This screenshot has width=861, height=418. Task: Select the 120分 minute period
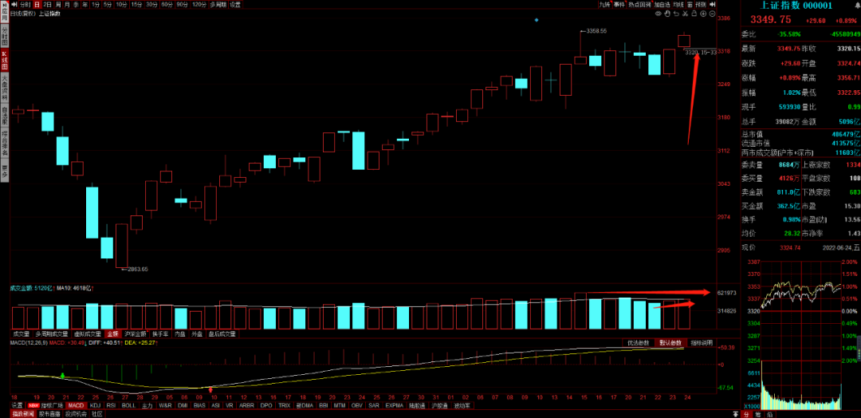coord(199,5)
